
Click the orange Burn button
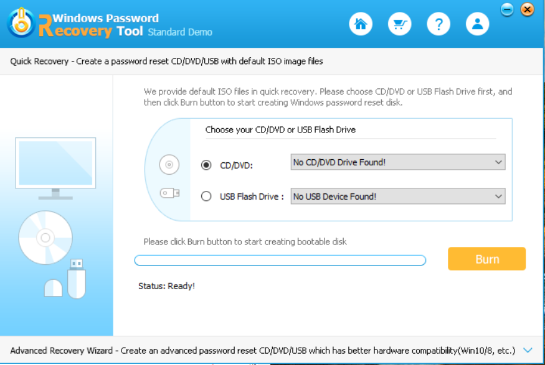[x=486, y=259]
